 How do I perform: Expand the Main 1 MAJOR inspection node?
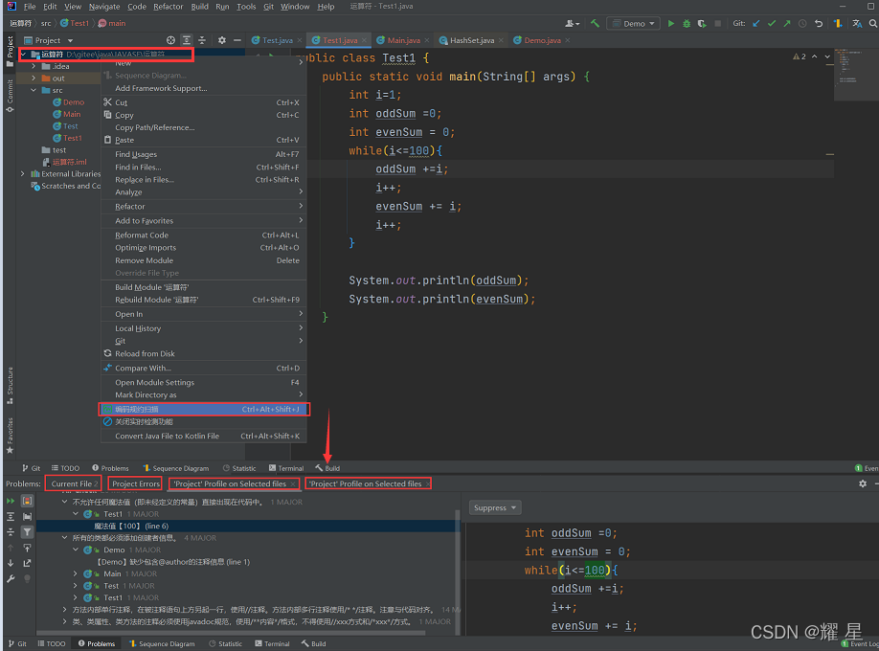click(x=76, y=573)
